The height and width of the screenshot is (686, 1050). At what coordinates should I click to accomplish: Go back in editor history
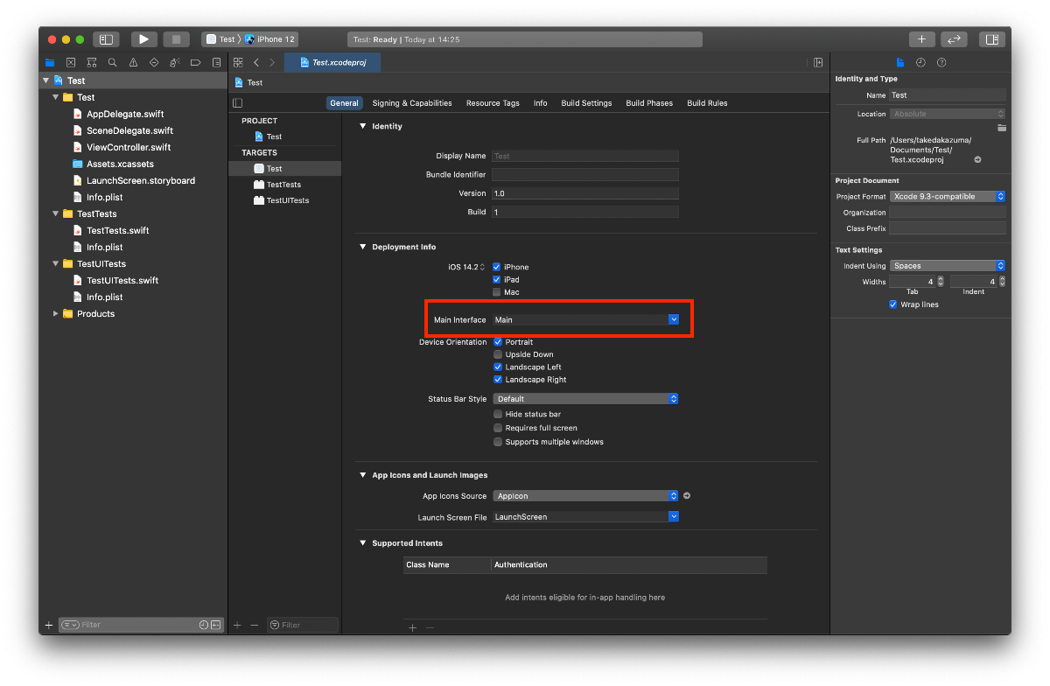point(256,63)
